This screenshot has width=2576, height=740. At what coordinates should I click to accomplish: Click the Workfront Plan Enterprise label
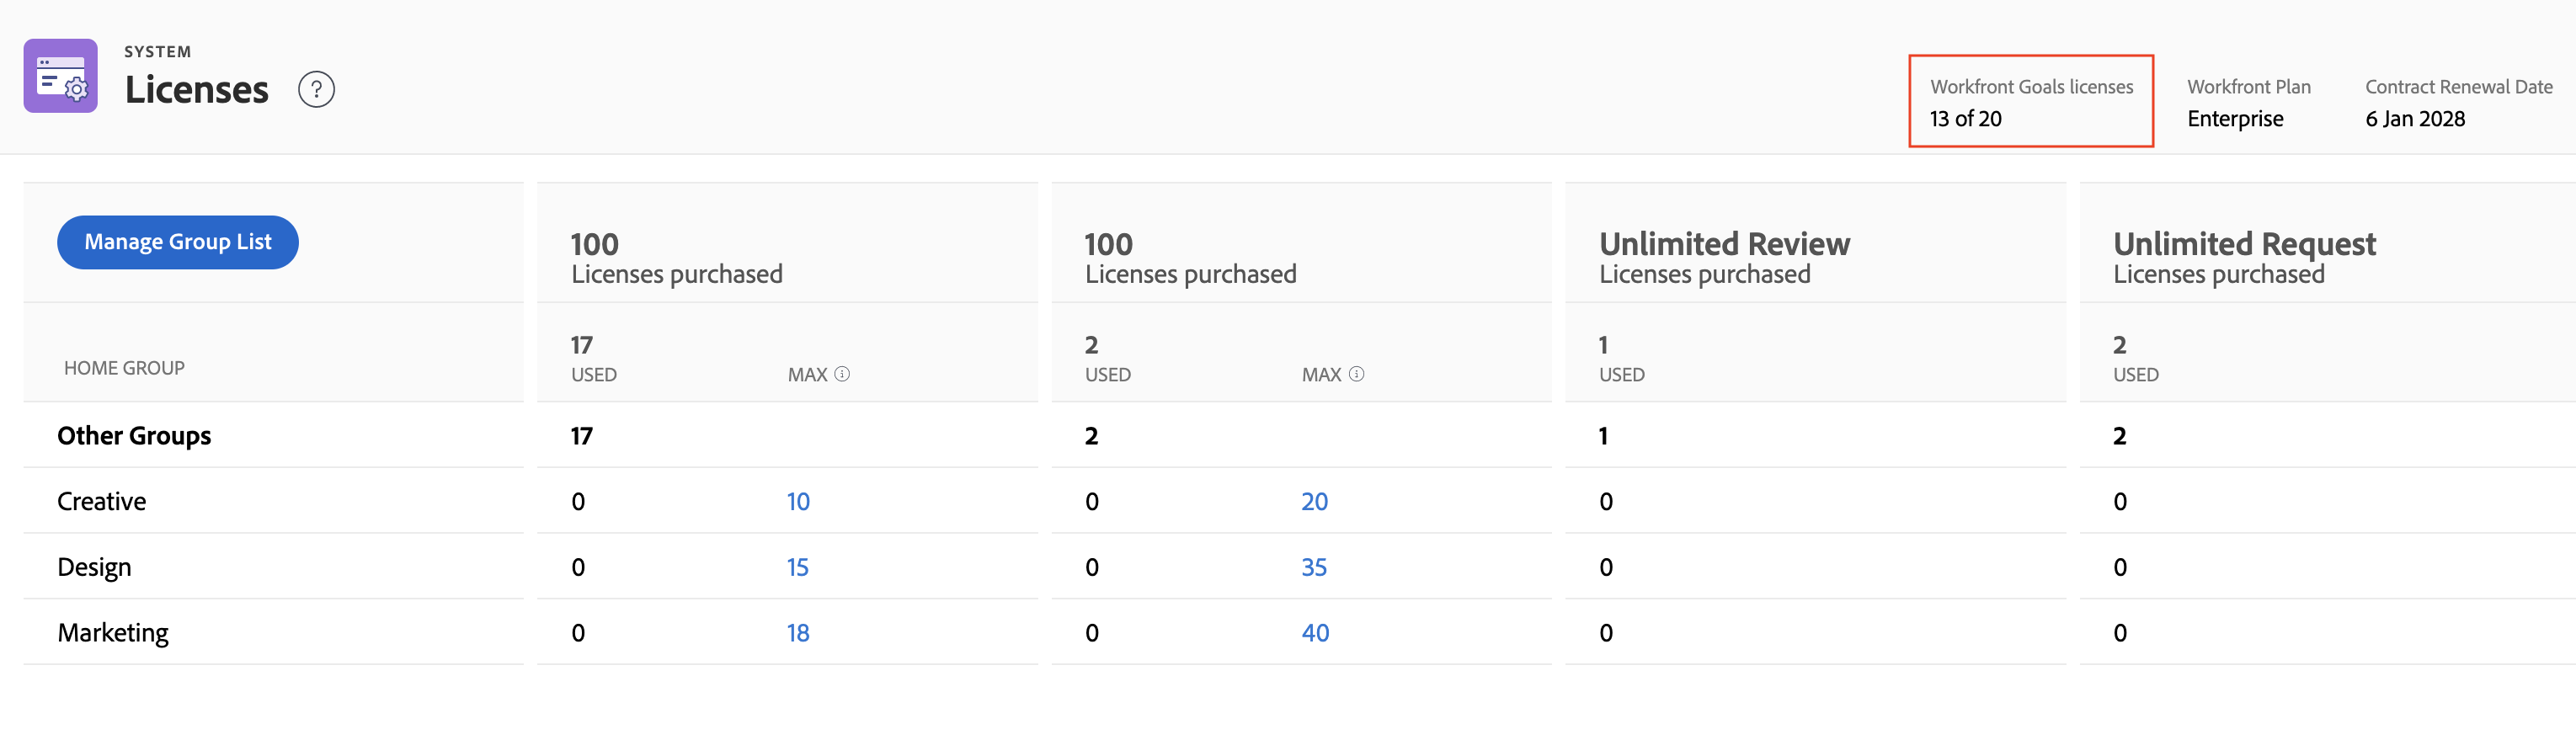tap(2235, 119)
